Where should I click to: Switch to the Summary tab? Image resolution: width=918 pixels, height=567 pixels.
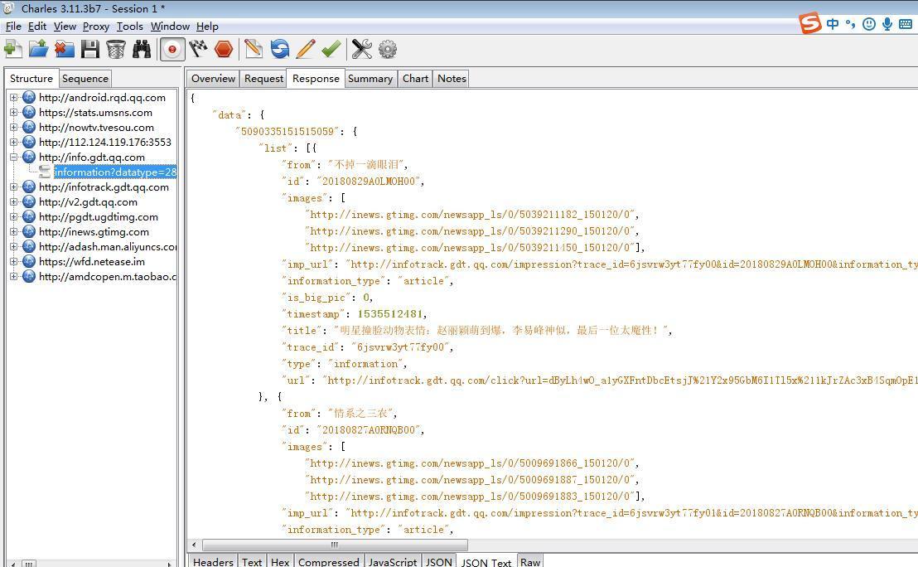coord(370,79)
